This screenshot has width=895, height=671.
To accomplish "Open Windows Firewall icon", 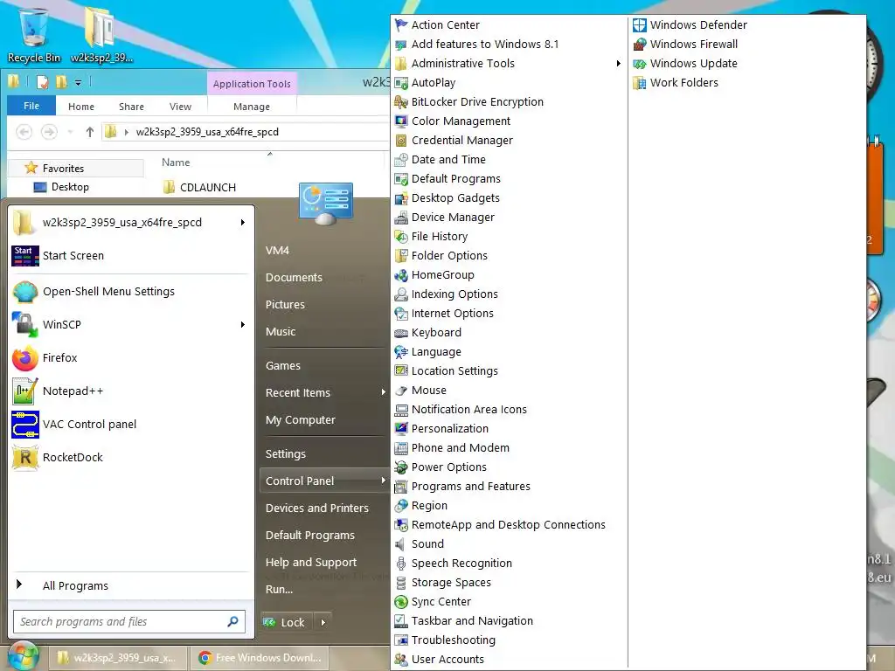I will 640,44.
